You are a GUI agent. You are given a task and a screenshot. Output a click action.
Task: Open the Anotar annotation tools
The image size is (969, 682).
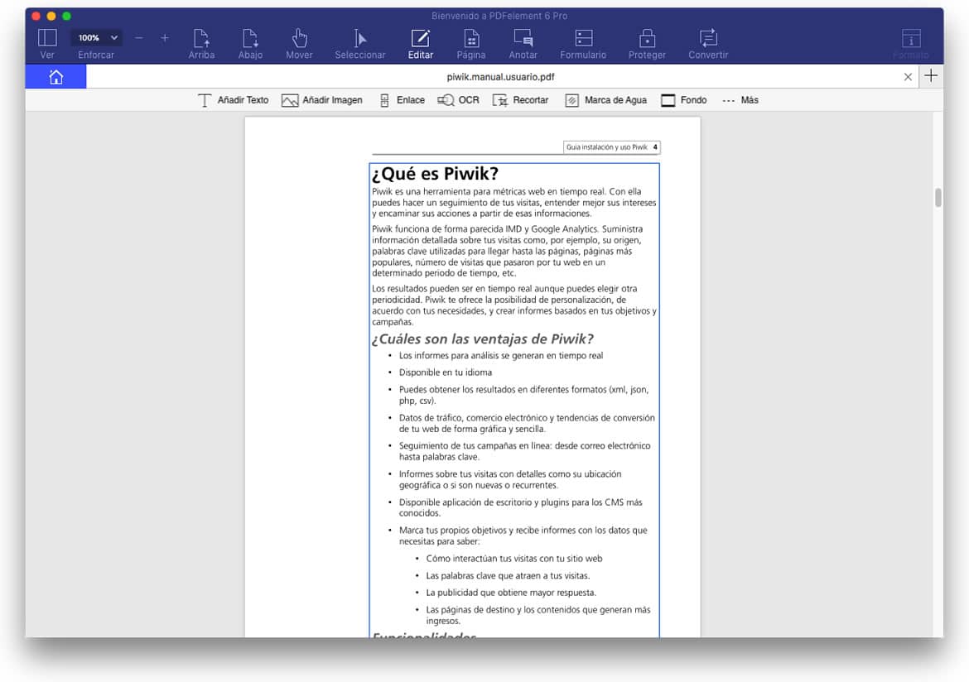pos(523,38)
